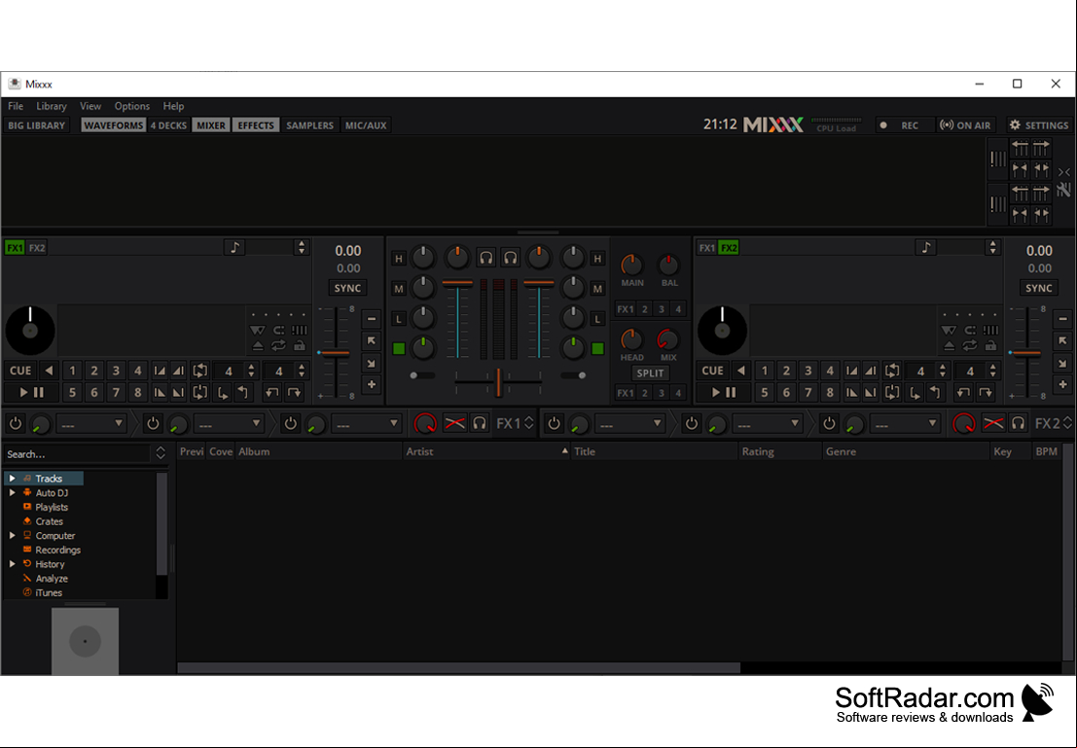1077x748 pixels.
Task: Toggle beatloop on the left deck
Action: tap(199, 371)
